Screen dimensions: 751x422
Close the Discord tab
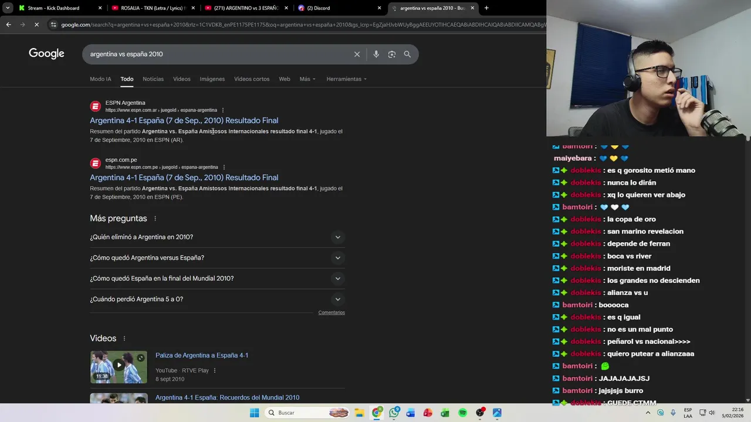[x=379, y=8]
